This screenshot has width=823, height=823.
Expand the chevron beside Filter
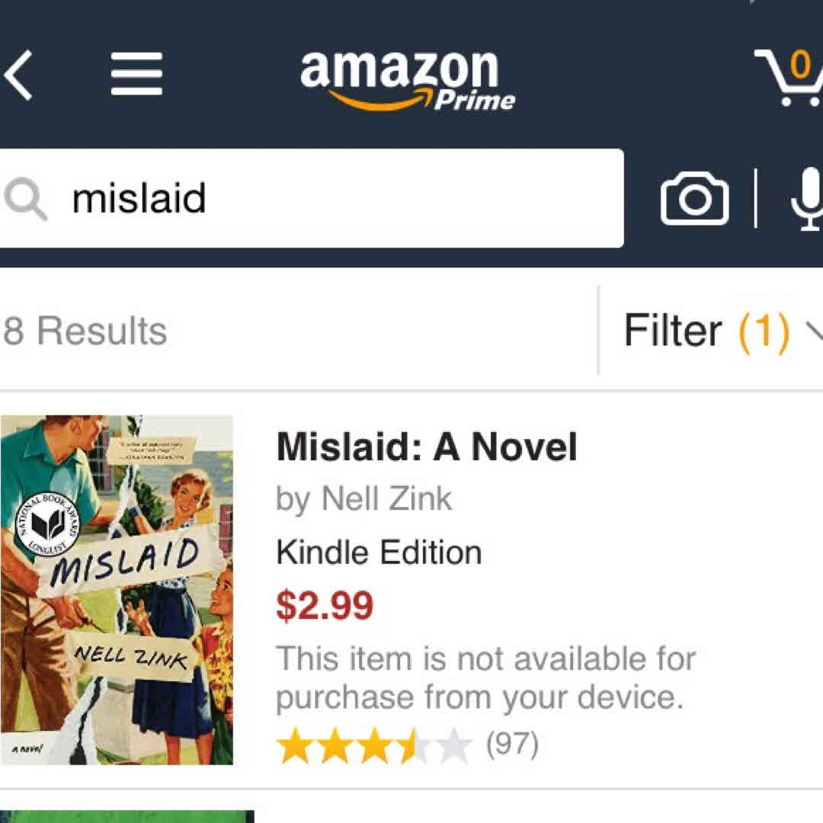[x=814, y=331]
